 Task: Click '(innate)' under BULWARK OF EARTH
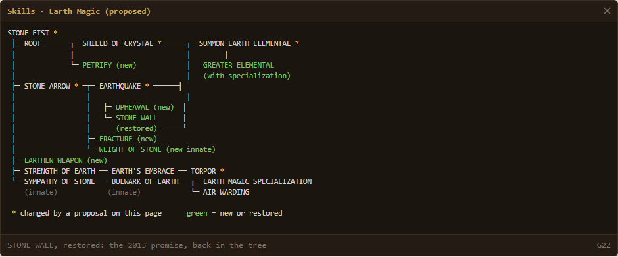[124, 193]
